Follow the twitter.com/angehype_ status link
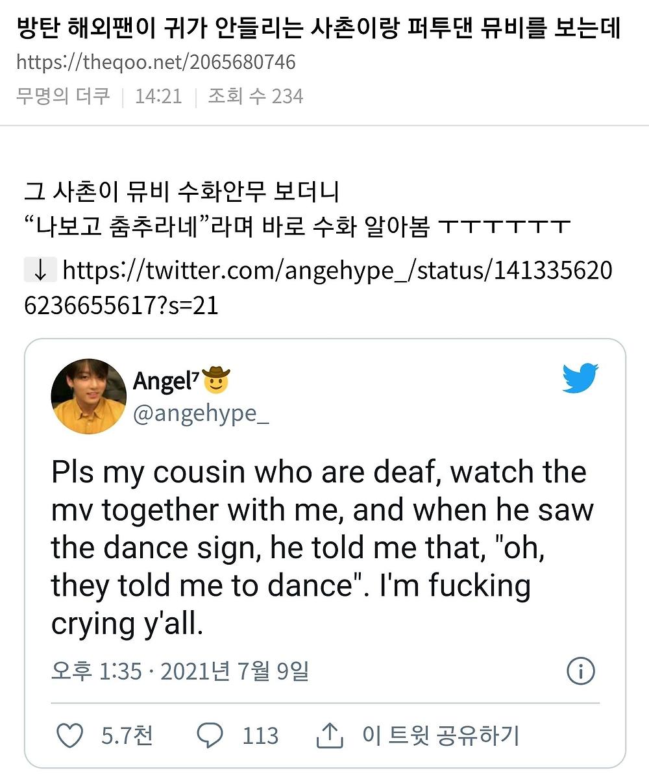This screenshot has height=775, width=649. coord(336,270)
